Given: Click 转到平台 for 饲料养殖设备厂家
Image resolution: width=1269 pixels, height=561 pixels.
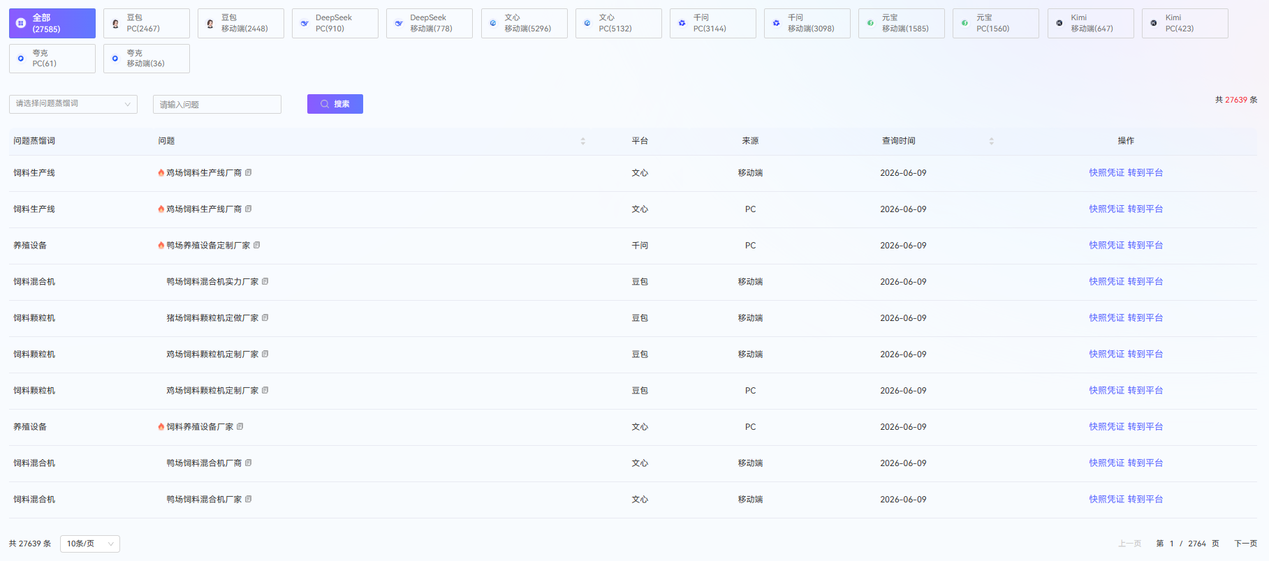Looking at the screenshot, I should [1145, 426].
